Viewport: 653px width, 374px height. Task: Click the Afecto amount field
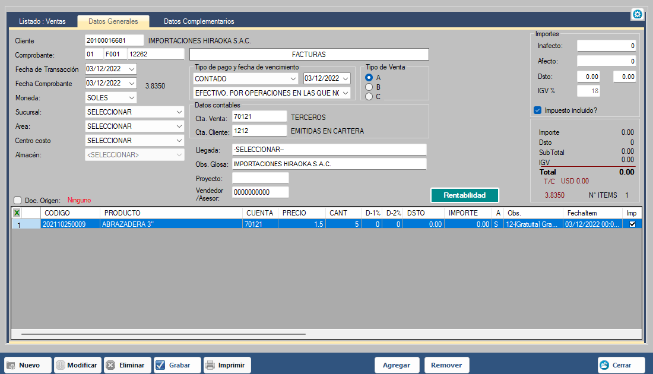coord(606,61)
